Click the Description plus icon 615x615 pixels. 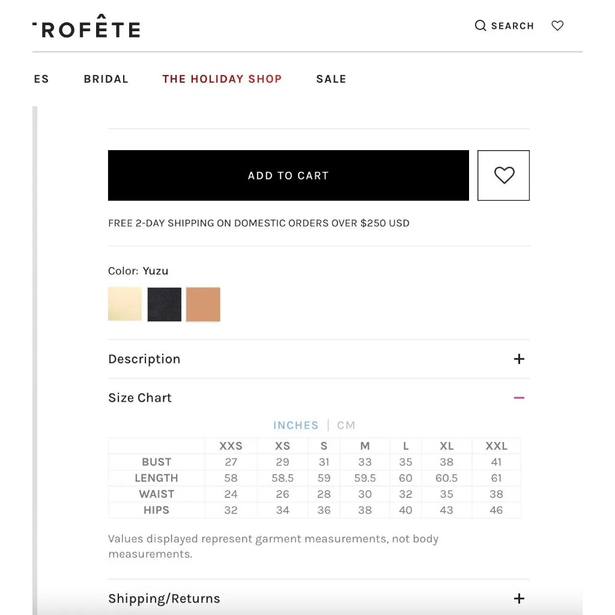pos(519,359)
